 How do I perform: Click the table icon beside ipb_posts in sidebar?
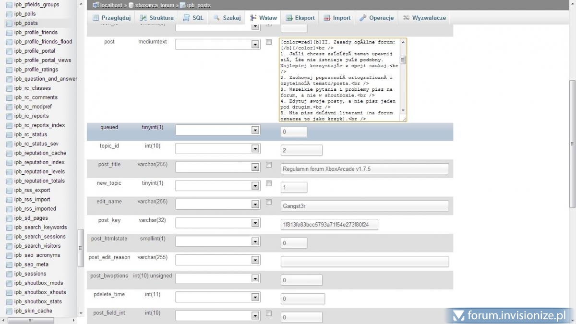click(9, 23)
